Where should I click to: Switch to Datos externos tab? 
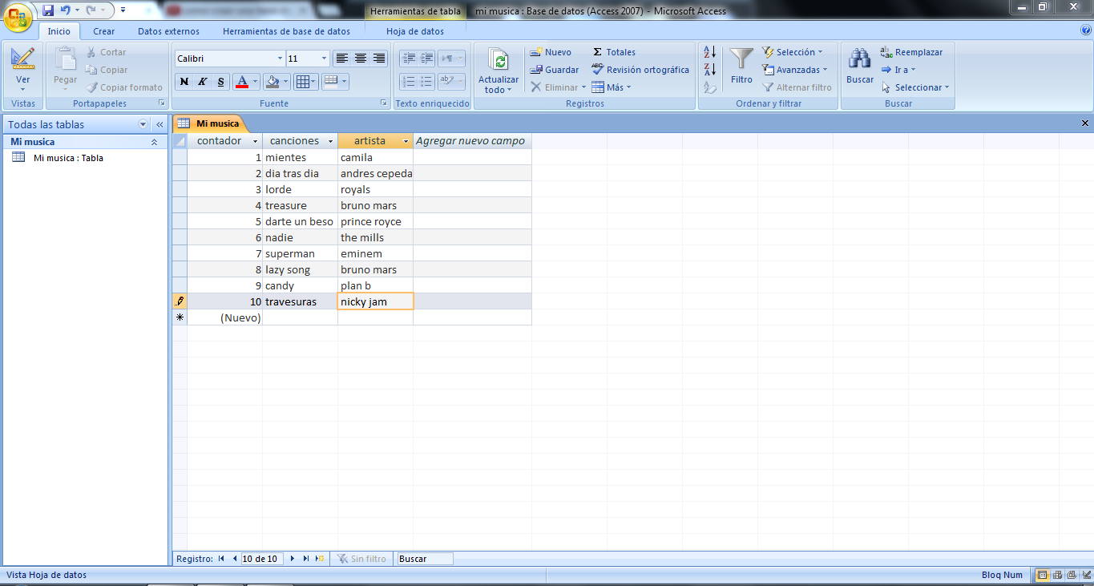pos(168,31)
